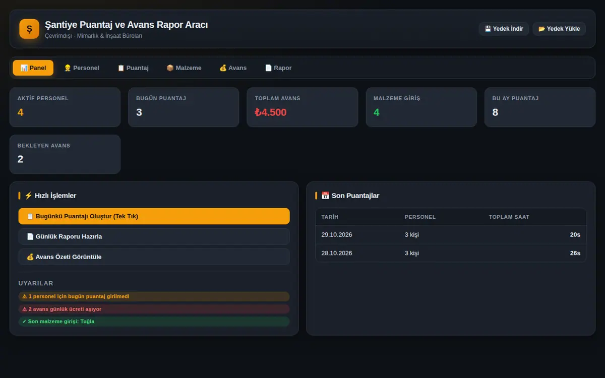Click the Bu Ay Puantaj card

tap(540, 107)
